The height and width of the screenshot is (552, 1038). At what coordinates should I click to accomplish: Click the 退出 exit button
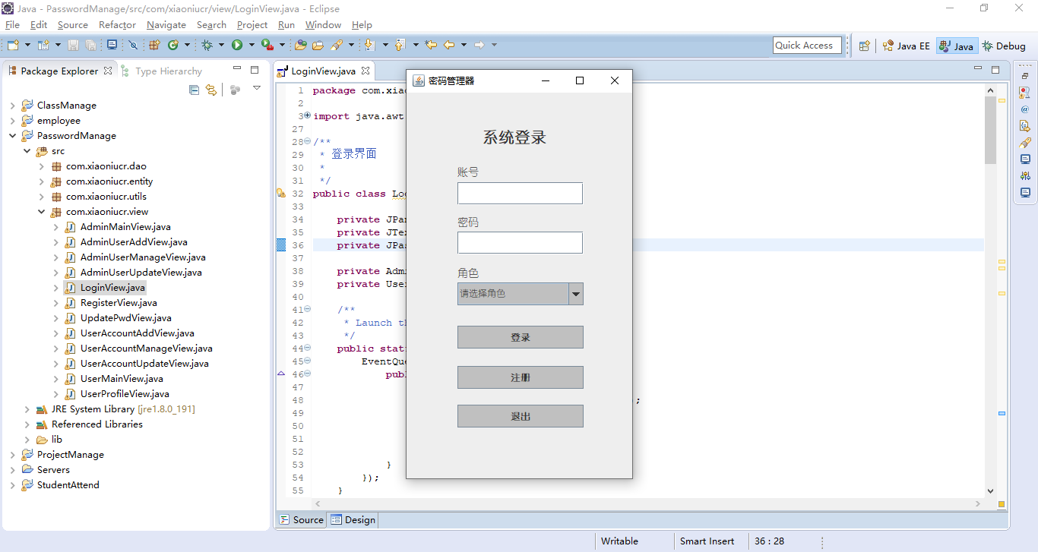(x=521, y=416)
